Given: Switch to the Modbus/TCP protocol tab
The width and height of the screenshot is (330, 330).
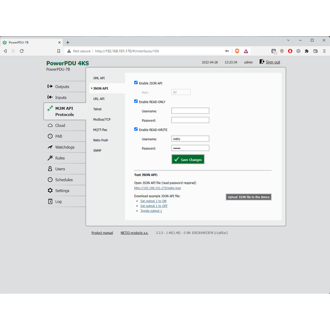Looking at the screenshot, I should pyautogui.click(x=102, y=119).
